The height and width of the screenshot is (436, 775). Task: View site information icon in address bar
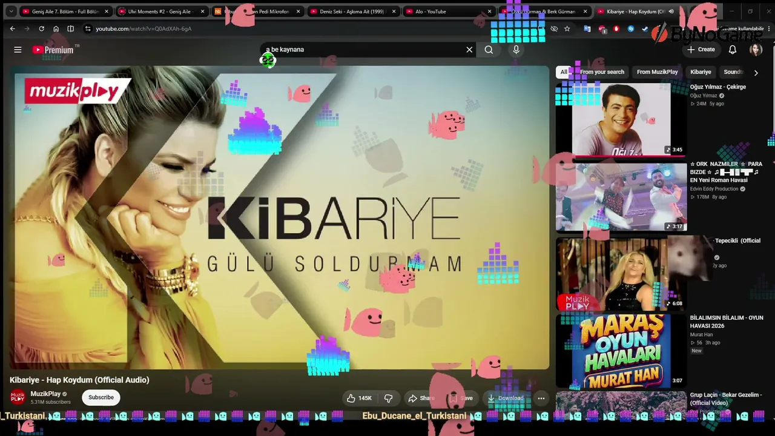pos(88,28)
